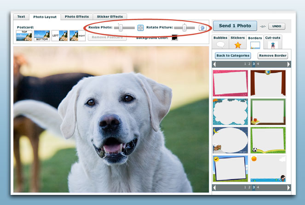This screenshot has width=305, height=205.
Task: Go to previous page with top left arrow
Action: 214,64
